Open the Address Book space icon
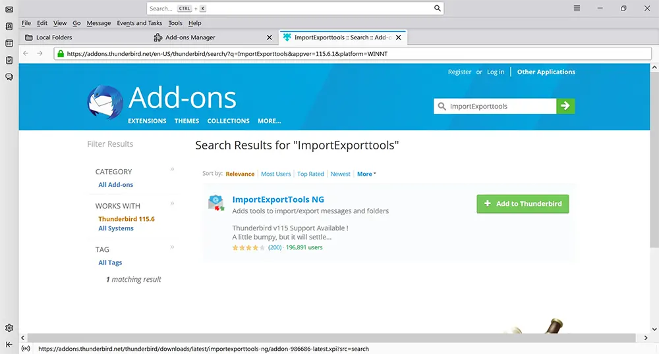 [x=9, y=26]
